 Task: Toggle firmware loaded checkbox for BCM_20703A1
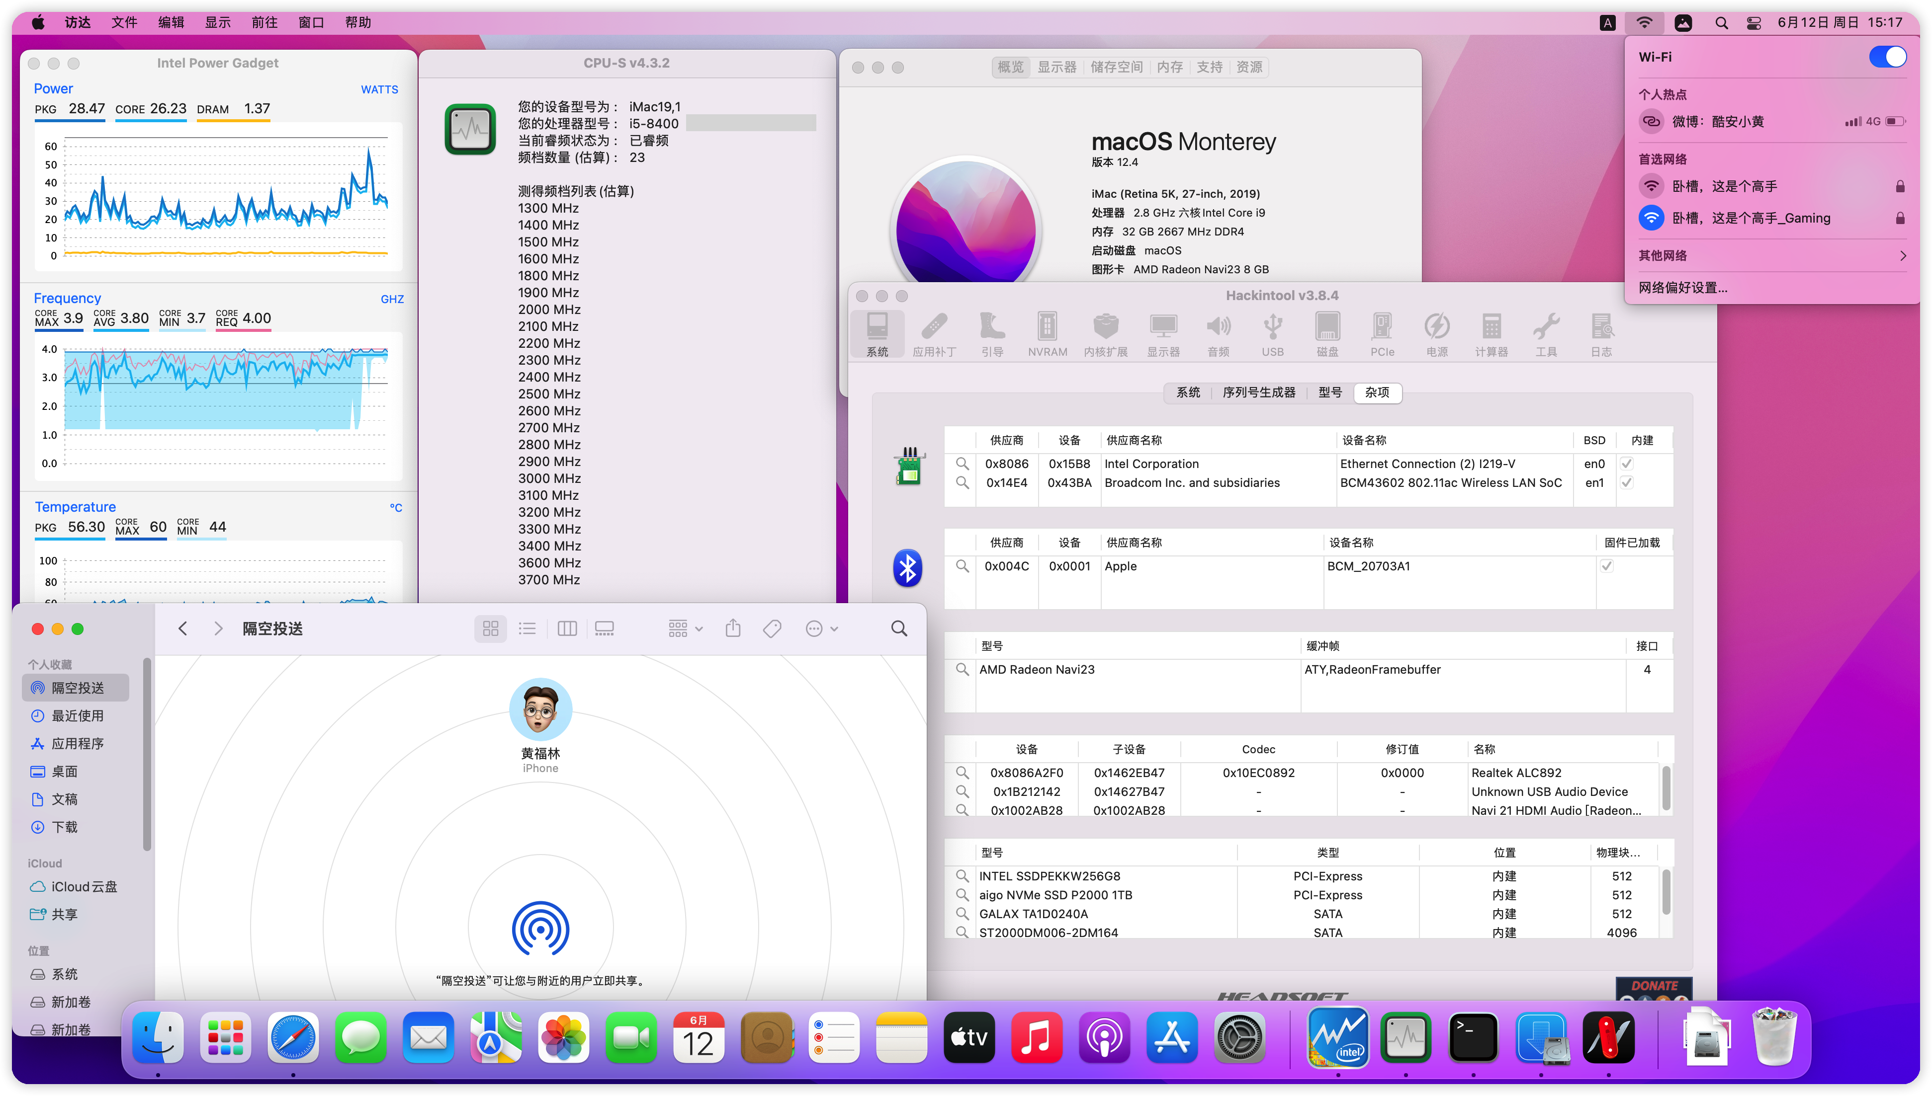(1606, 566)
